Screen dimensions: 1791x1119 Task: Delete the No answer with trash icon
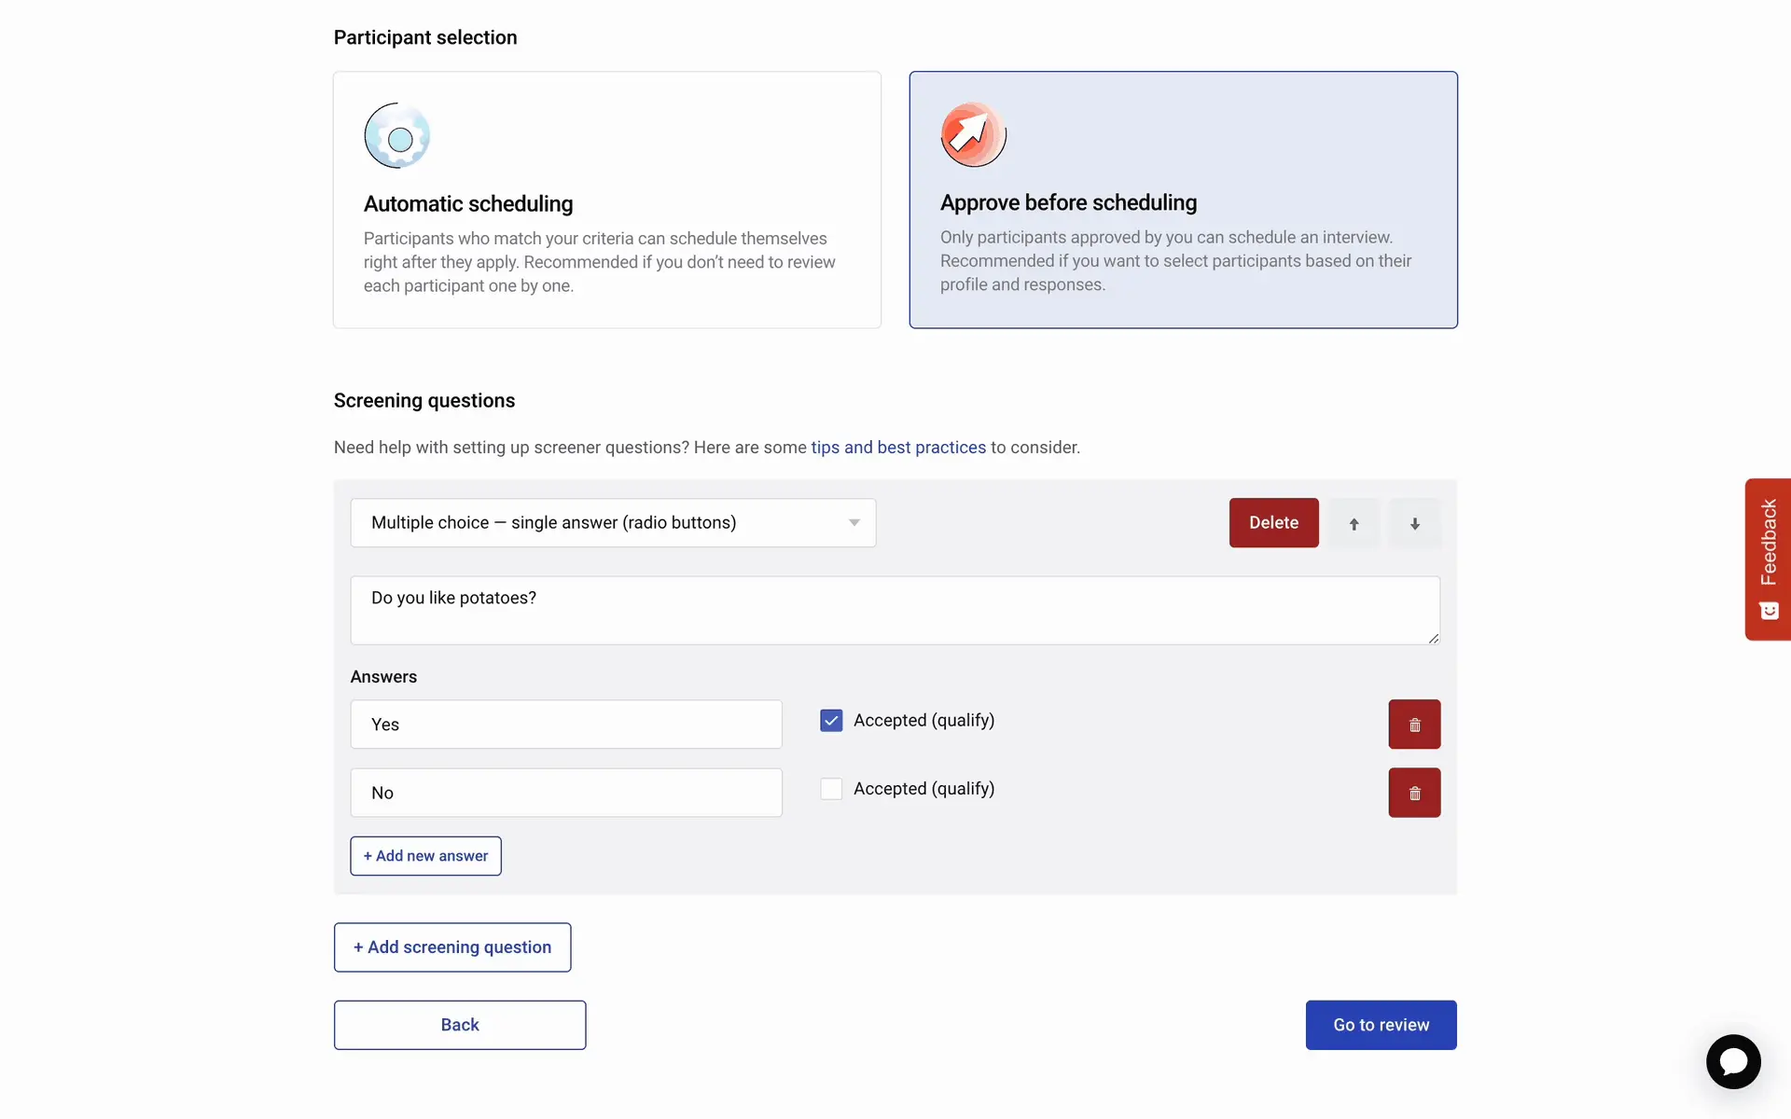coord(1414,793)
